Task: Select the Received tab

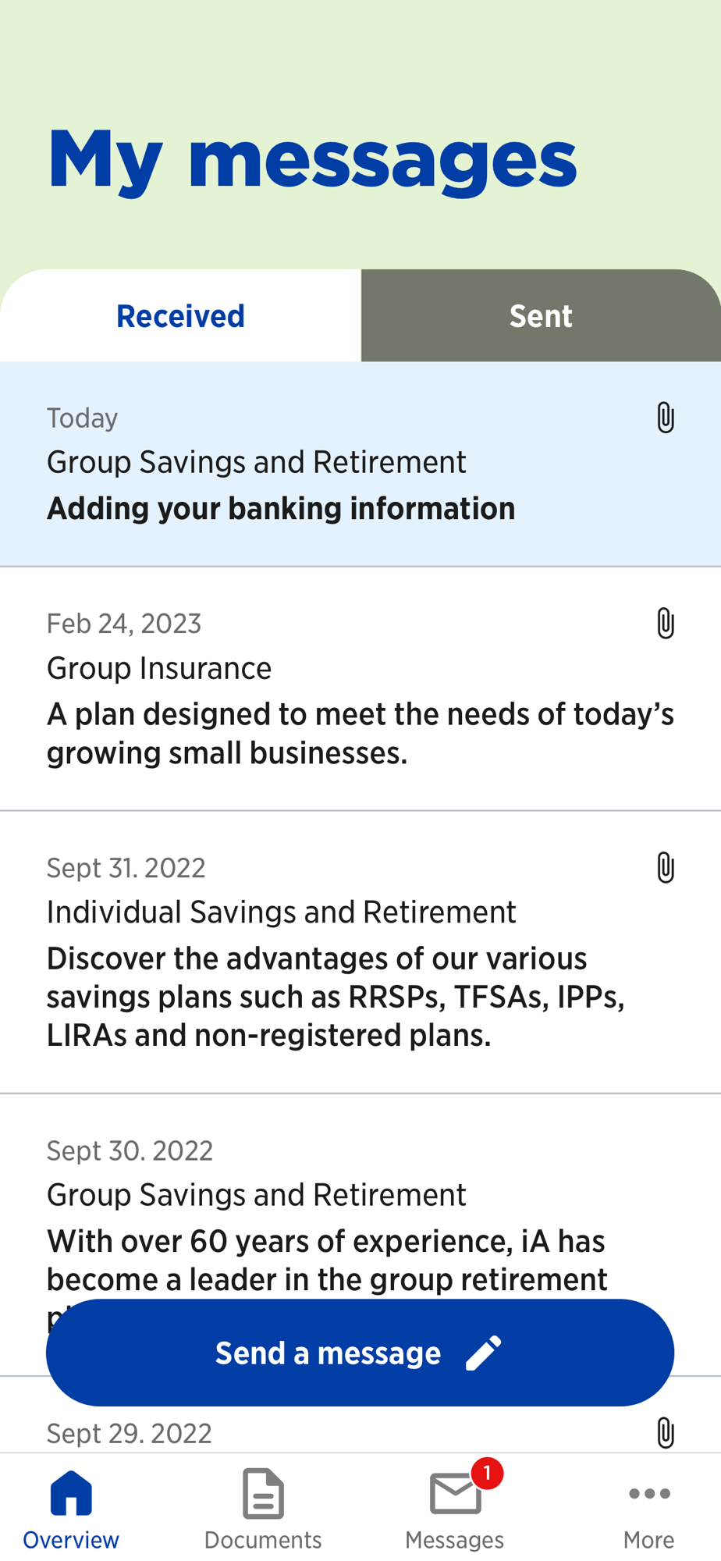Action: click(180, 316)
